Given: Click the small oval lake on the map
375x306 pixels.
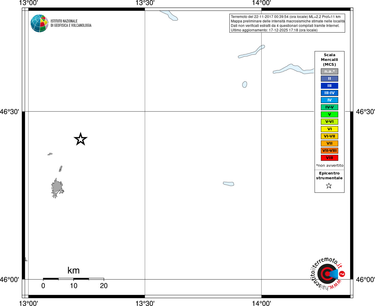Looking at the screenshot, I should pos(245,85).
